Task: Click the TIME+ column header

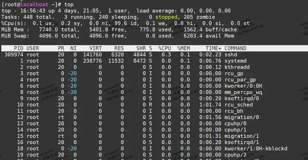Action: (213, 48)
